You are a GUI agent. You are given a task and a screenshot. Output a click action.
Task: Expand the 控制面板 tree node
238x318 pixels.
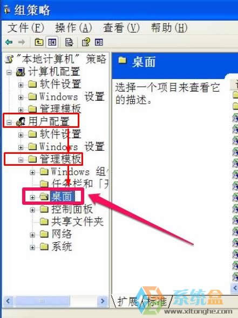point(32,210)
